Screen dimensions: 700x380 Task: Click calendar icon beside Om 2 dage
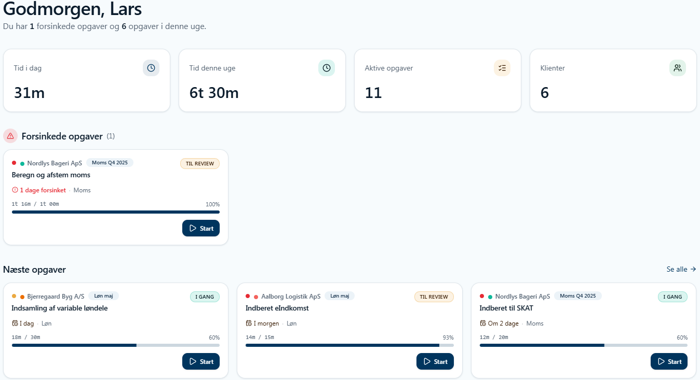(x=483, y=323)
